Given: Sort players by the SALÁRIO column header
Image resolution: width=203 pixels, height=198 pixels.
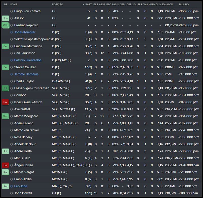Looking at the screenshot, I should point(183,5).
